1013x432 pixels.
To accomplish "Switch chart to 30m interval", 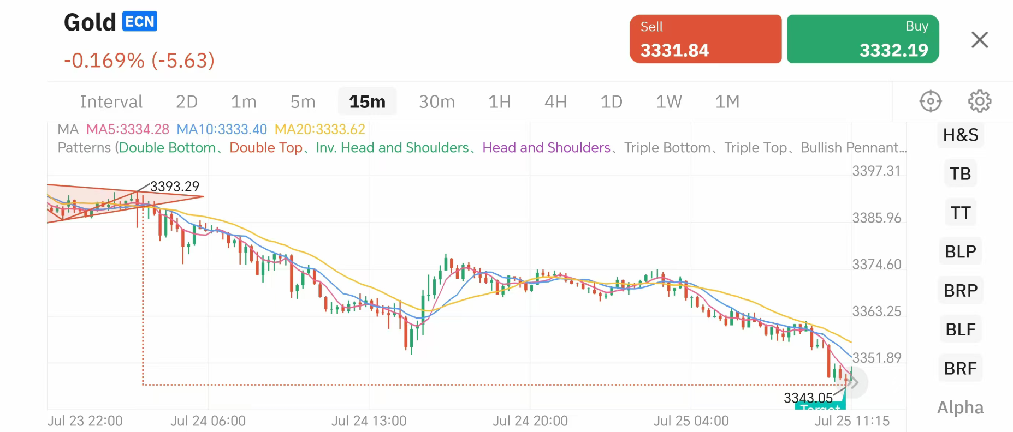I will [436, 102].
